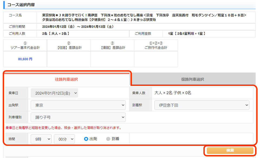
Task: Click the 80,600 円 tour price
Action: (x=25, y=59)
